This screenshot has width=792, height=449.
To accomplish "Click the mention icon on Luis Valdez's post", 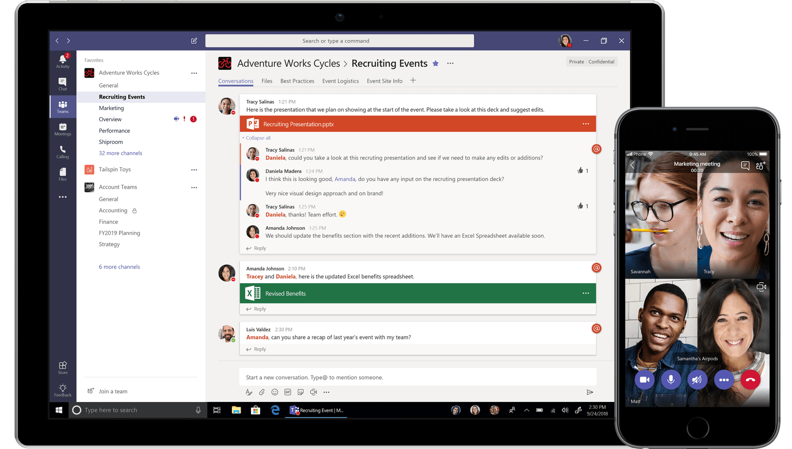I will [596, 328].
